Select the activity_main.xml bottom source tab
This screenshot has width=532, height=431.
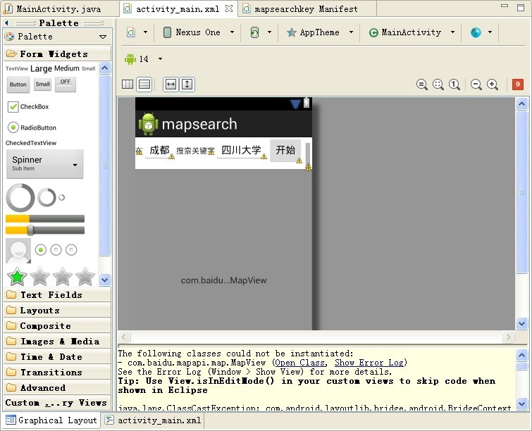tap(153, 420)
